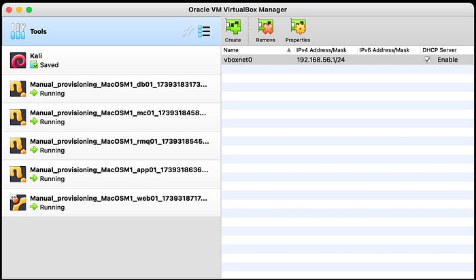
Task: Click the 192.168.56.1/24 address cell
Action: pos(321,60)
